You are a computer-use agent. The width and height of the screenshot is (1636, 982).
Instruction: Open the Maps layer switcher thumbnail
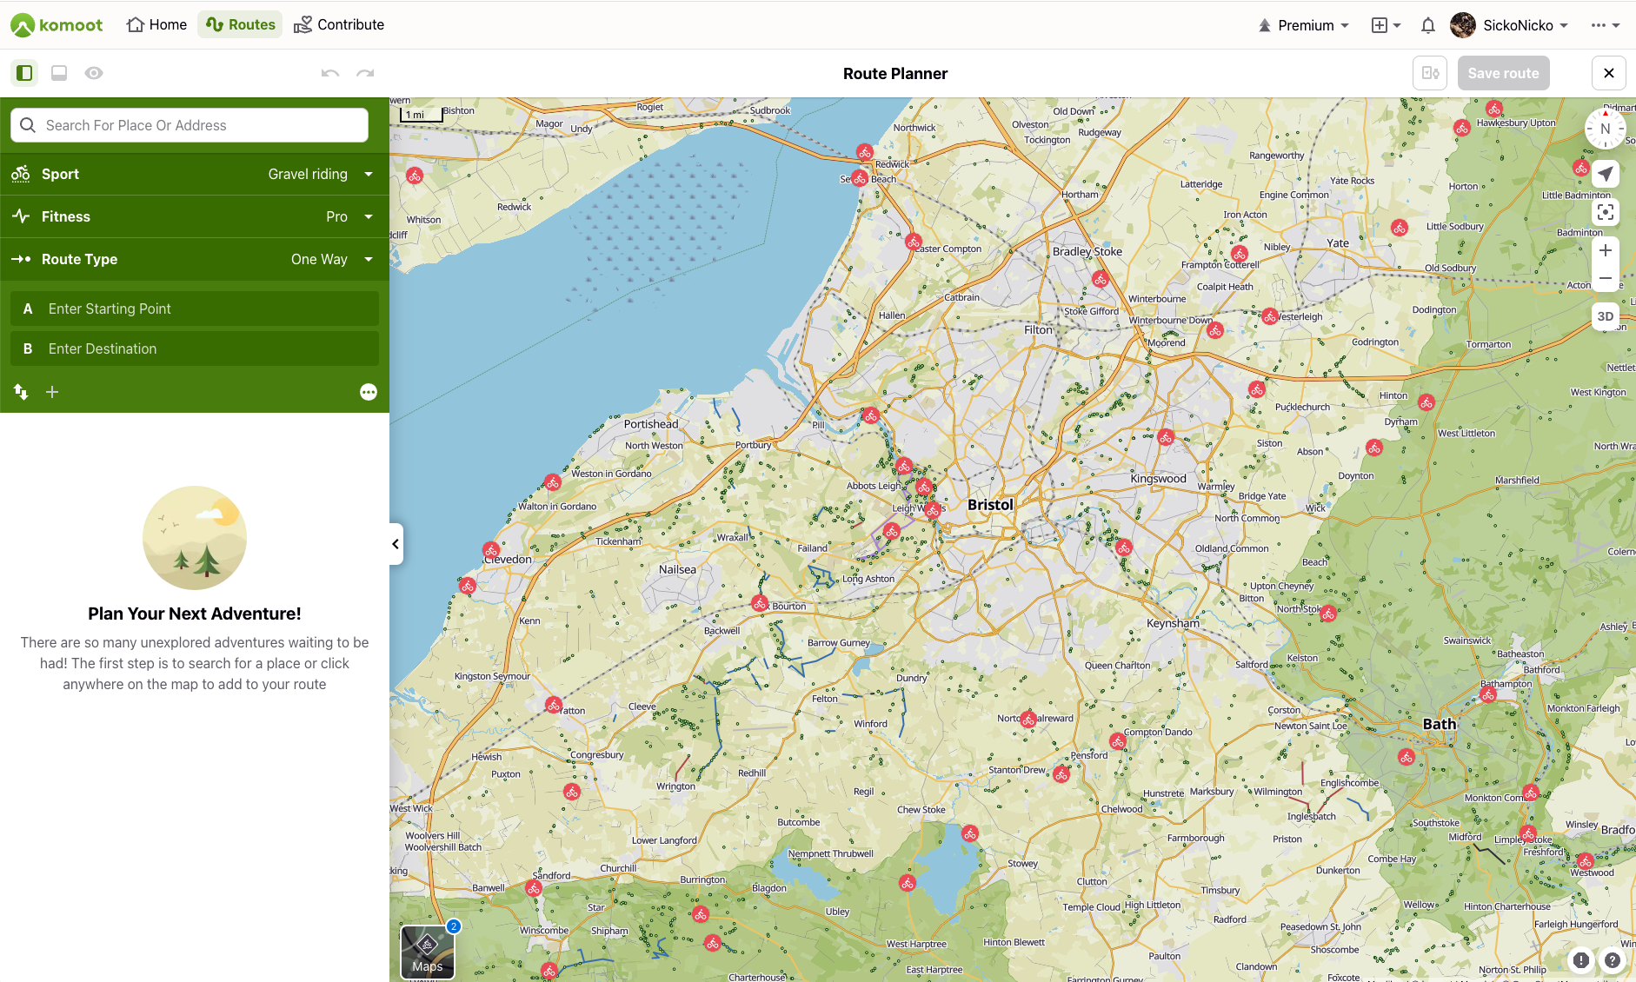pos(428,952)
